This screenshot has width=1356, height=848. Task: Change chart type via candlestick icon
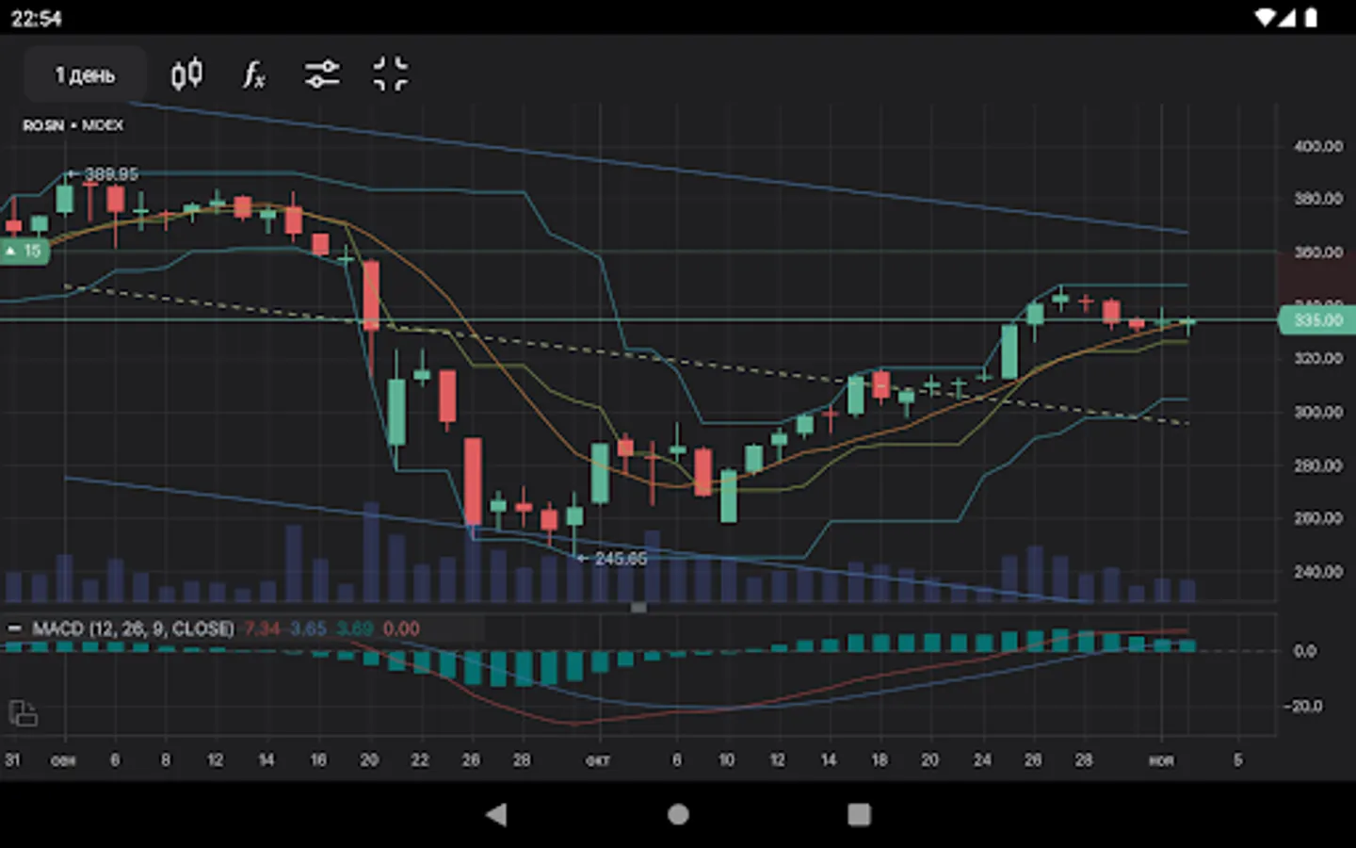tap(186, 74)
